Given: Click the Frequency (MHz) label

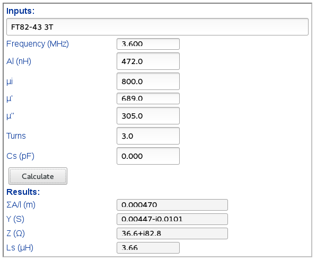Looking at the screenshot, I should [38, 44].
